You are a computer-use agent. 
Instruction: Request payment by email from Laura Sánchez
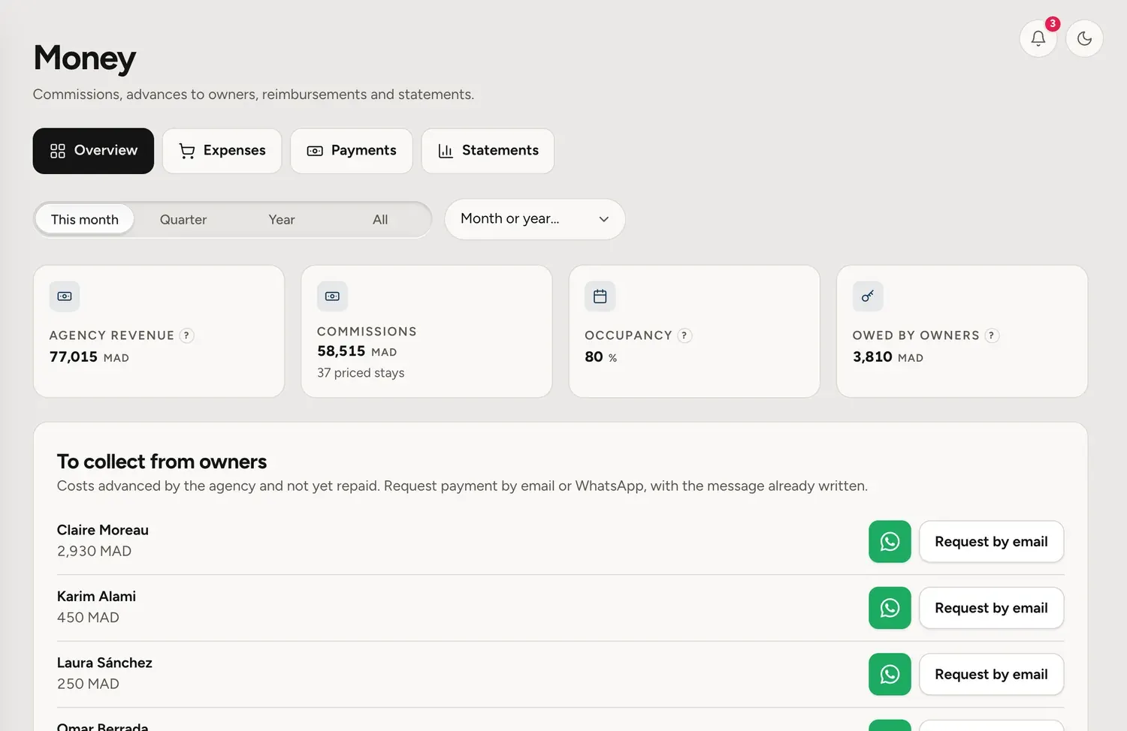tap(992, 674)
